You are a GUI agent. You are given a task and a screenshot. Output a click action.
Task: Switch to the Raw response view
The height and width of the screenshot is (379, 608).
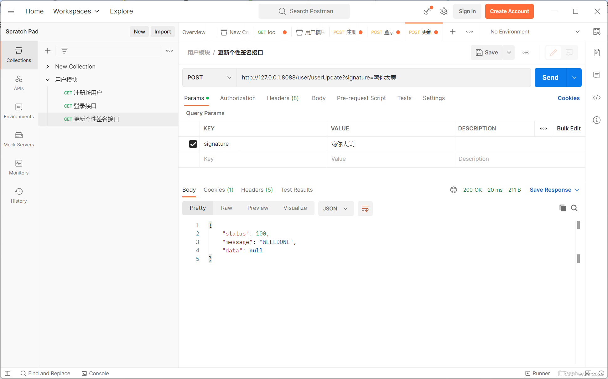(x=226, y=208)
